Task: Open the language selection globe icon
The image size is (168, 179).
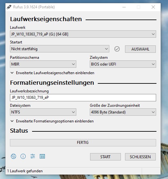Action: pyautogui.click(x=13, y=156)
